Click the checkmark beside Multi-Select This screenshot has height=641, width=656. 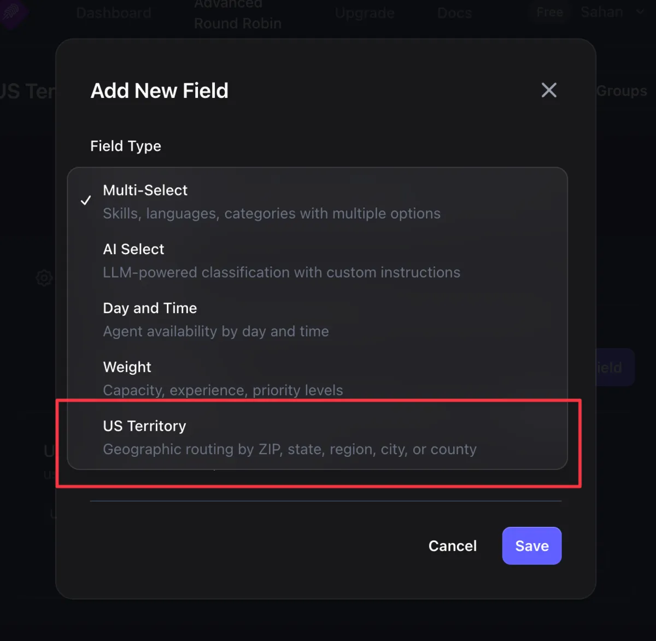[x=86, y=200]
